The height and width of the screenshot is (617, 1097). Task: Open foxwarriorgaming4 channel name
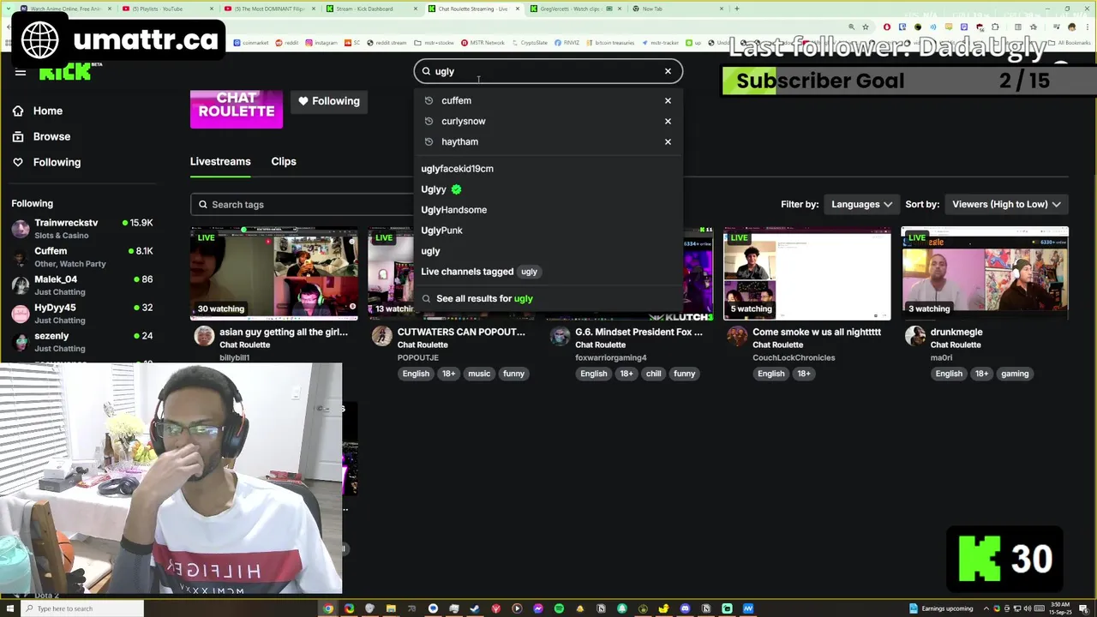[x=611, y=357]
